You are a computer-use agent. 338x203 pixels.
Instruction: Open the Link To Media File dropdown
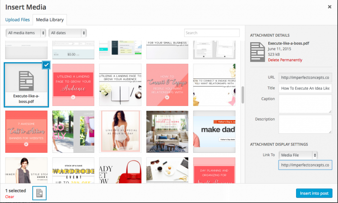tap(298, 155)
